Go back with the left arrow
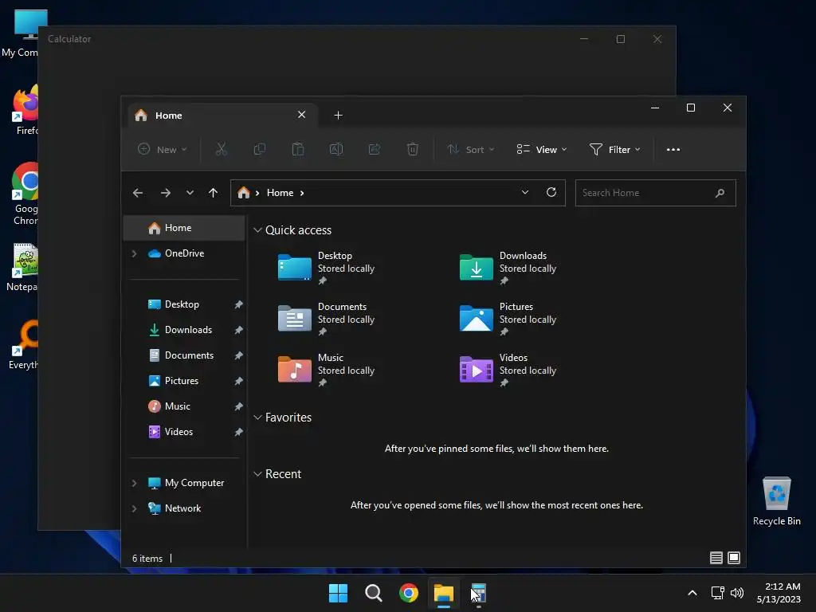The image size is (816, 612). pos(138,193)
